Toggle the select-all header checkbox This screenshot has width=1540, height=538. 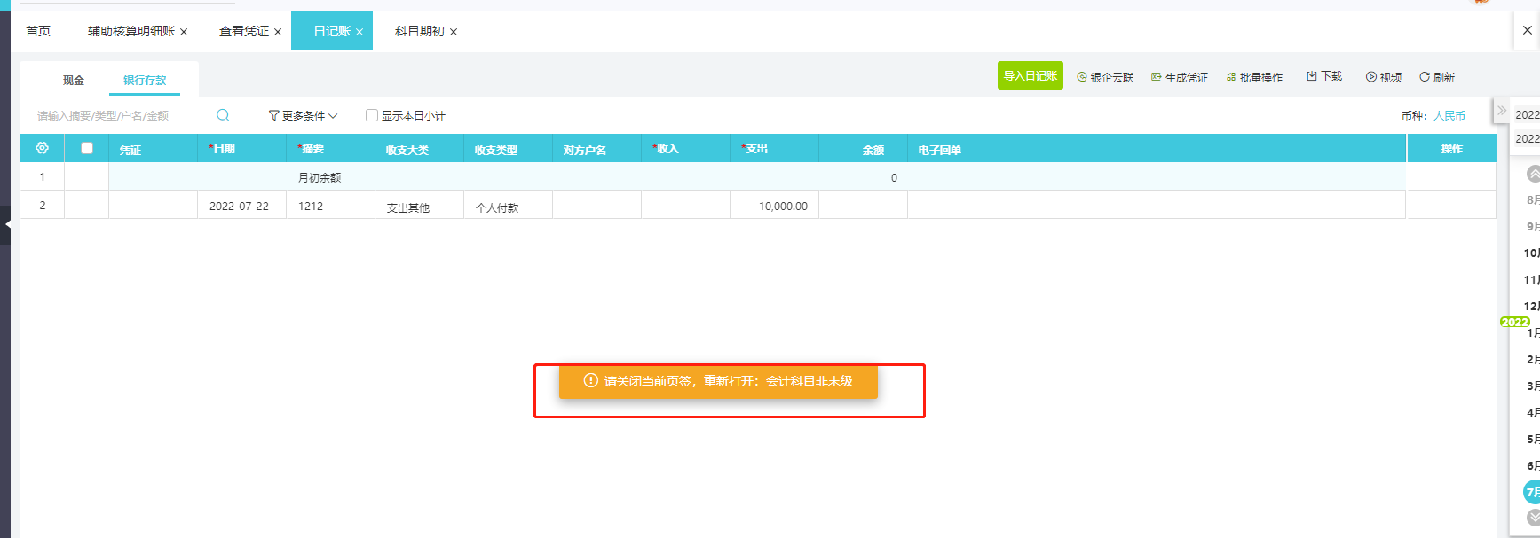(x=87, y=148)
